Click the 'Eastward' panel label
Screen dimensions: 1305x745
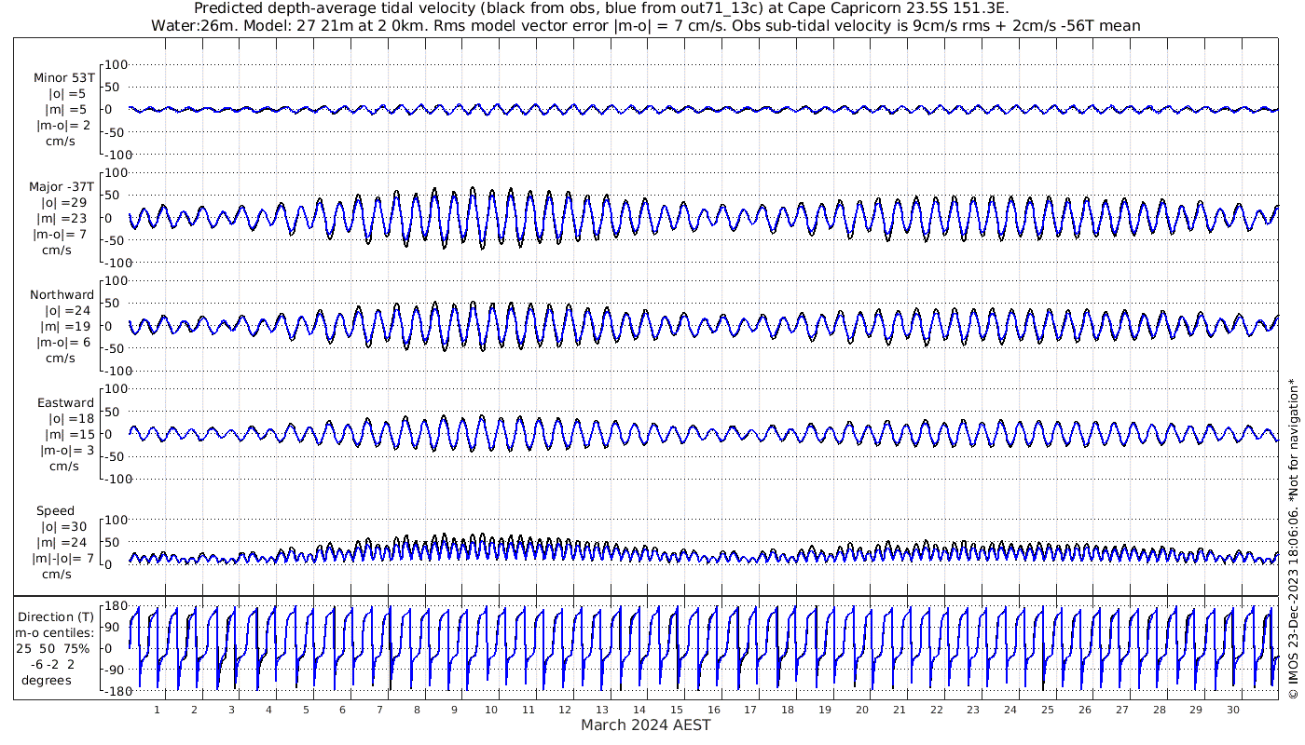(65, 403)
